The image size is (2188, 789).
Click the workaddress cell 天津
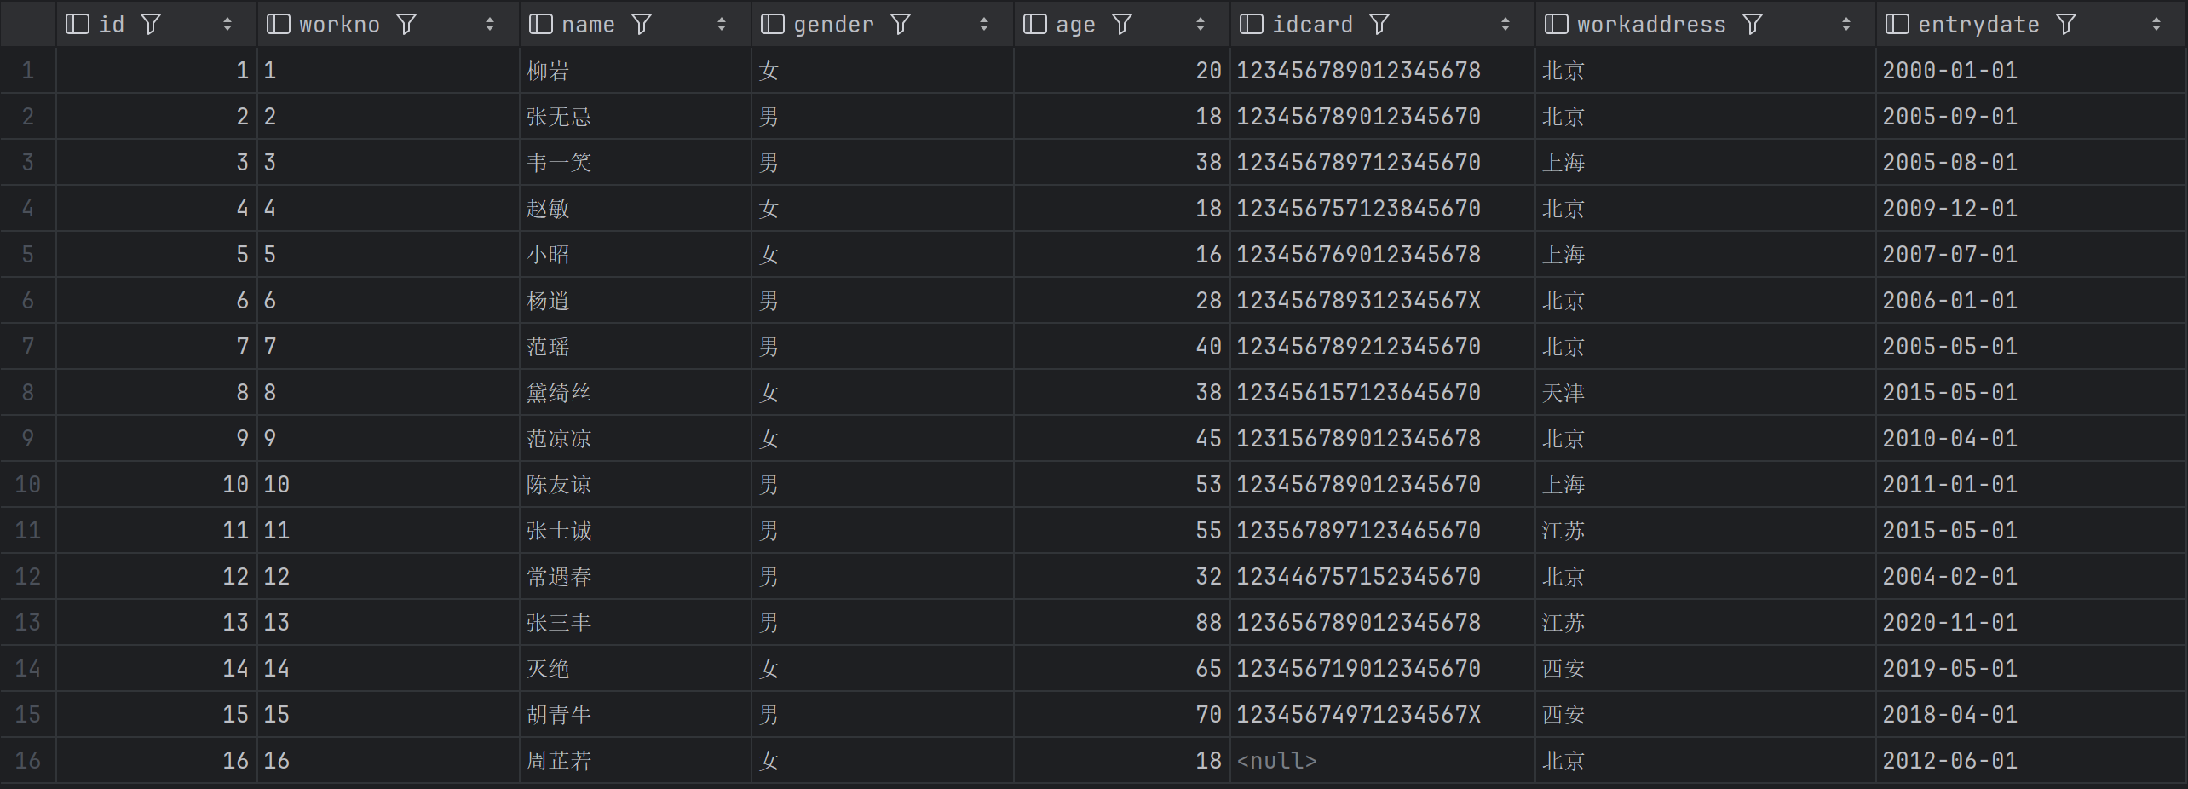pos(1563,393)
